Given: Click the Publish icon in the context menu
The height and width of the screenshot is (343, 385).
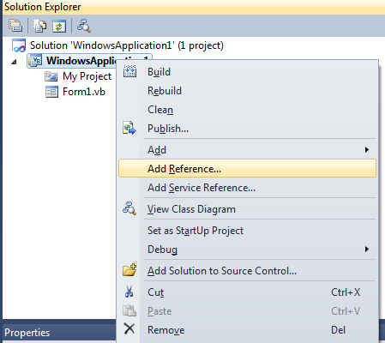Looking at the screenshot, I should click(x=129, y=128).
